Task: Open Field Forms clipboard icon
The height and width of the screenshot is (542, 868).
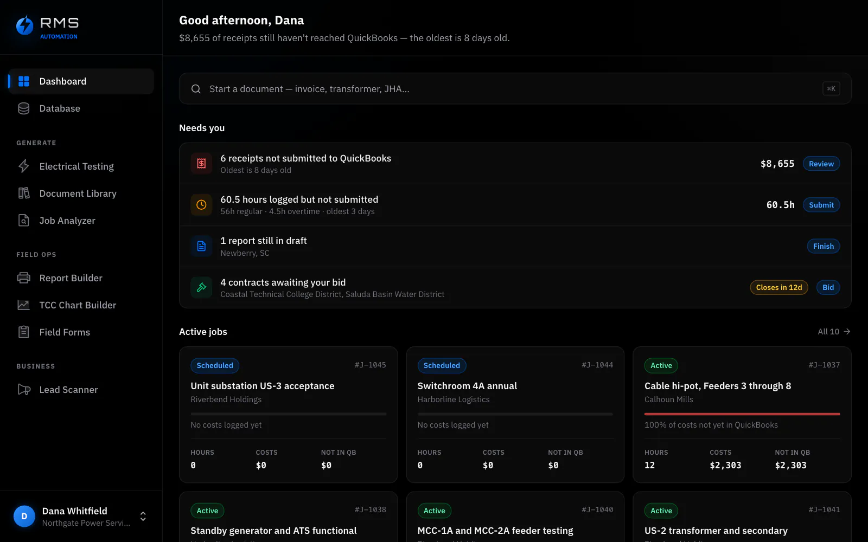Action: tap(24, 332)
